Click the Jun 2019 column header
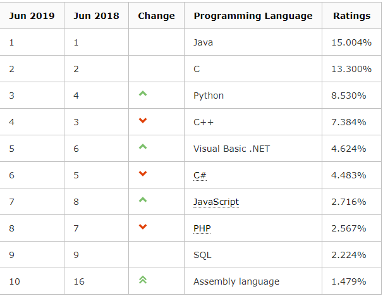The width and height of the screenshot is (383, 296). pyautogui.click(x=32, y=16)
